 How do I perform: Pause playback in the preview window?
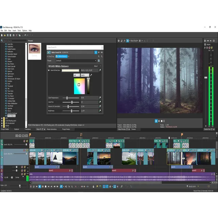click(159, 121)
